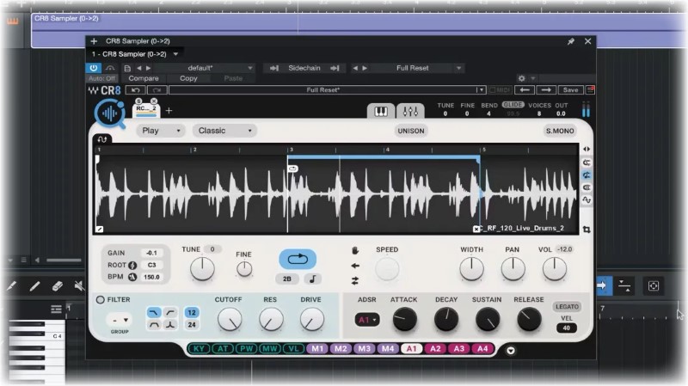Select the left arrow playback direction icon

pos(355,266)
